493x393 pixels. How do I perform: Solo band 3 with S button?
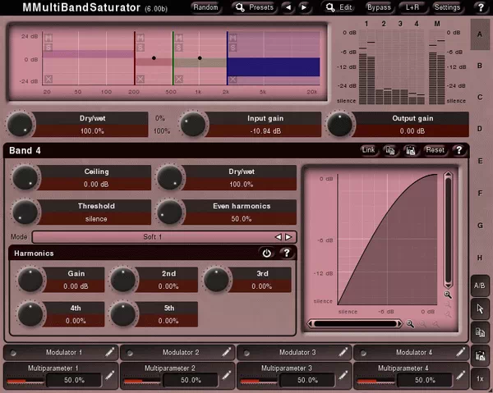click(x=179, y=48)
